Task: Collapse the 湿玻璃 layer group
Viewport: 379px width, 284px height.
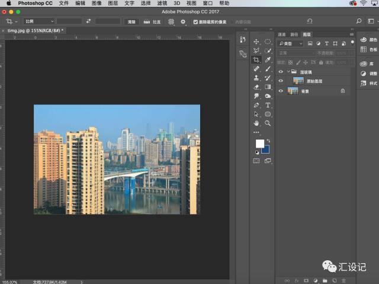Action: coord(288,71)
